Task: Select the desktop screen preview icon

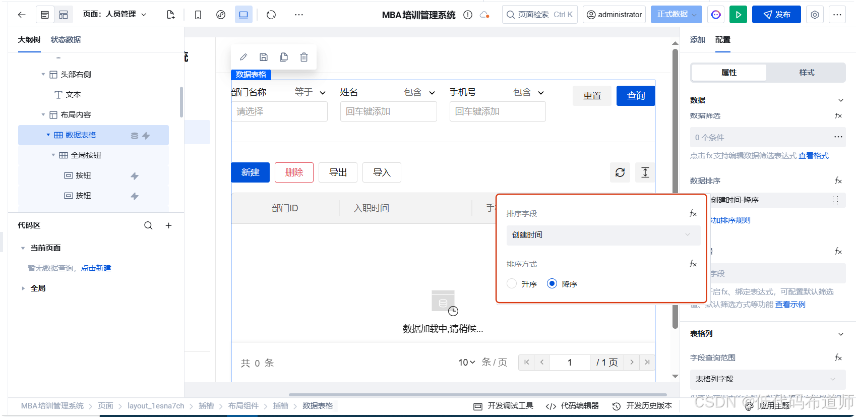Action: 243,15
